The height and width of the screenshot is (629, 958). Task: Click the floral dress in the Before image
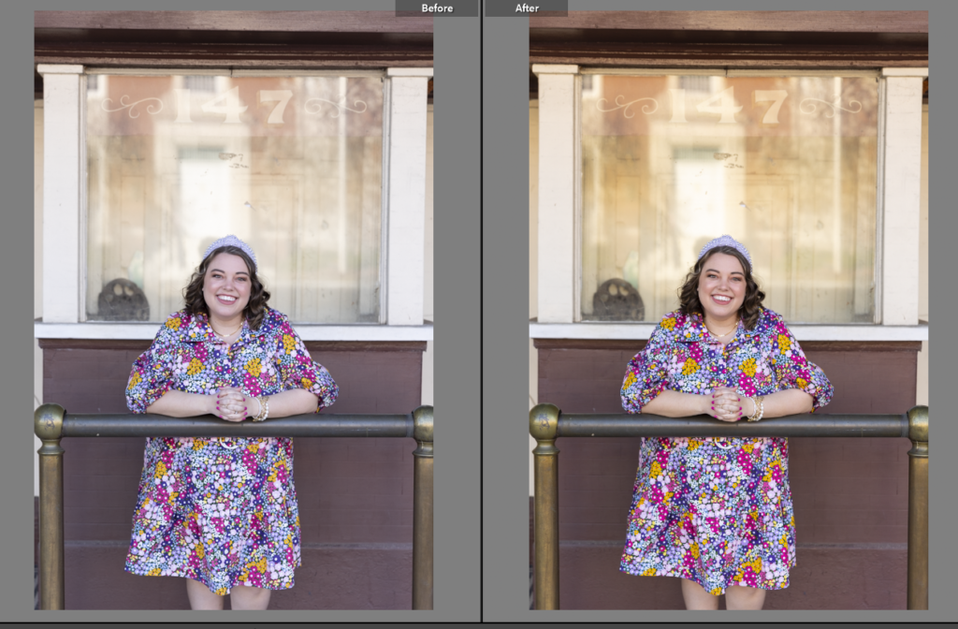click(x=225, y=515)
